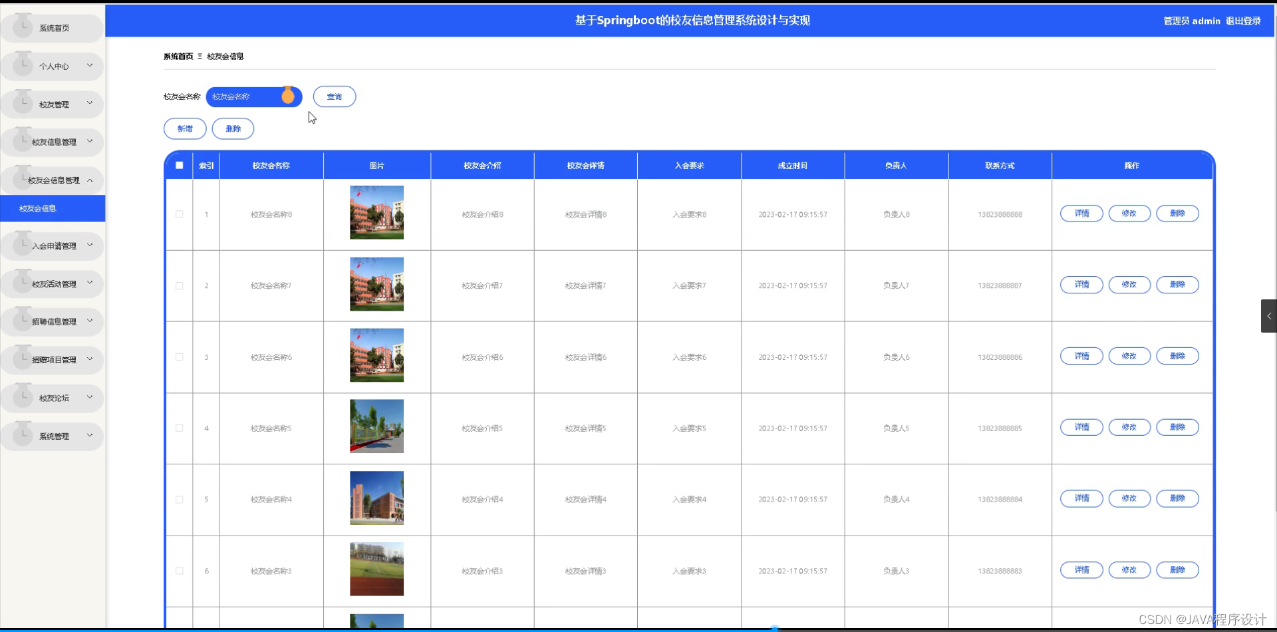Click 修改 for 校友会名称6

[x=1129, y=356]
